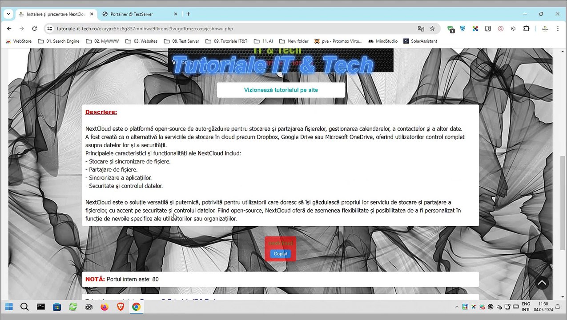
Task: Open Chrome's three-dot menu
Action: (x=558, y=28)
